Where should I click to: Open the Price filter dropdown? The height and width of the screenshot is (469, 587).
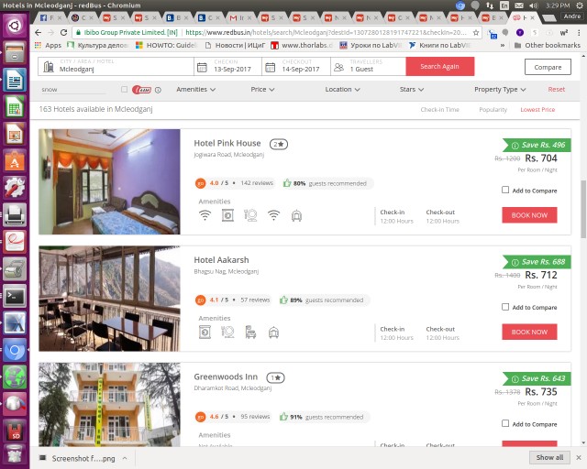click(x=261, y=90)
